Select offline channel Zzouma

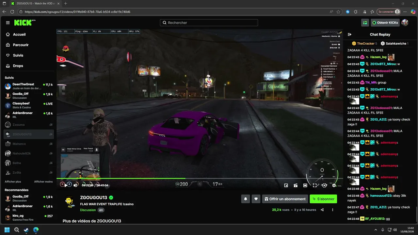pos(29,125)
